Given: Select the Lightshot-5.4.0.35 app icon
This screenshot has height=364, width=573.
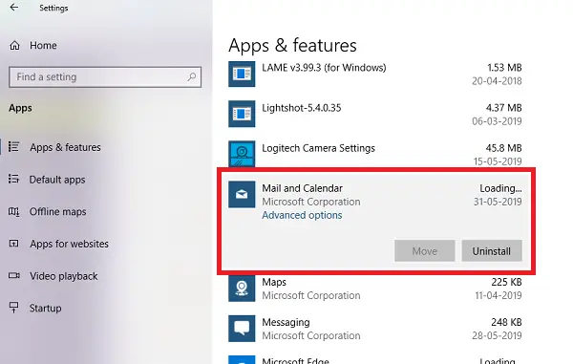Looking at the screenshot, I should pos(242,114).
